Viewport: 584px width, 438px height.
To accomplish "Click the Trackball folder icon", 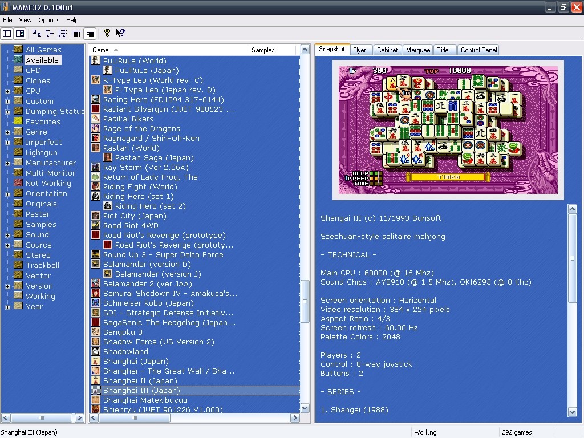I will 18,265.
